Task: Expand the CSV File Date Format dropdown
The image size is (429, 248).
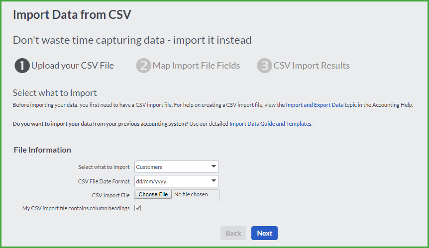Action: click(177, 181)
